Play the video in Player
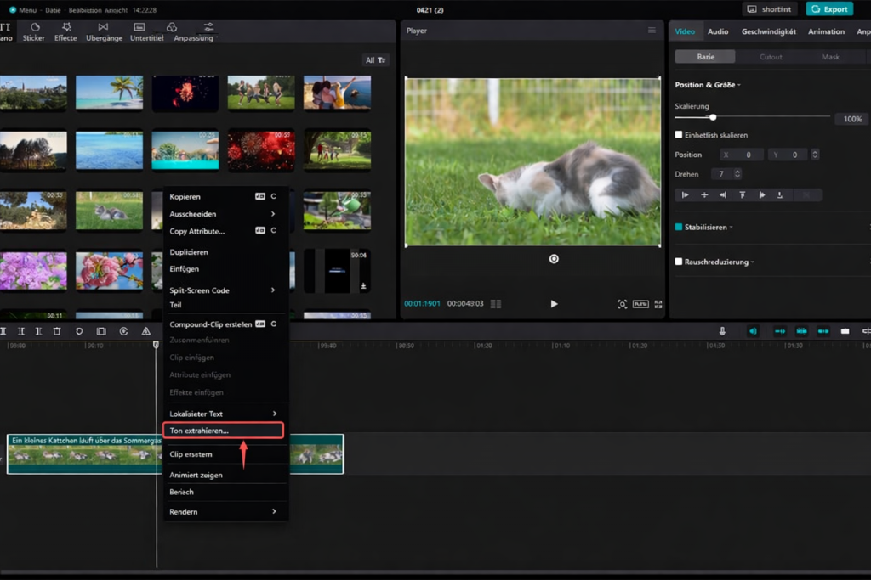This screenshot has width=871, height=580. (x=554, y=304)
